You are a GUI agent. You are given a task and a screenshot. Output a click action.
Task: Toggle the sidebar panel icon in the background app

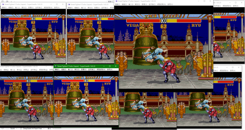[2, 2]
